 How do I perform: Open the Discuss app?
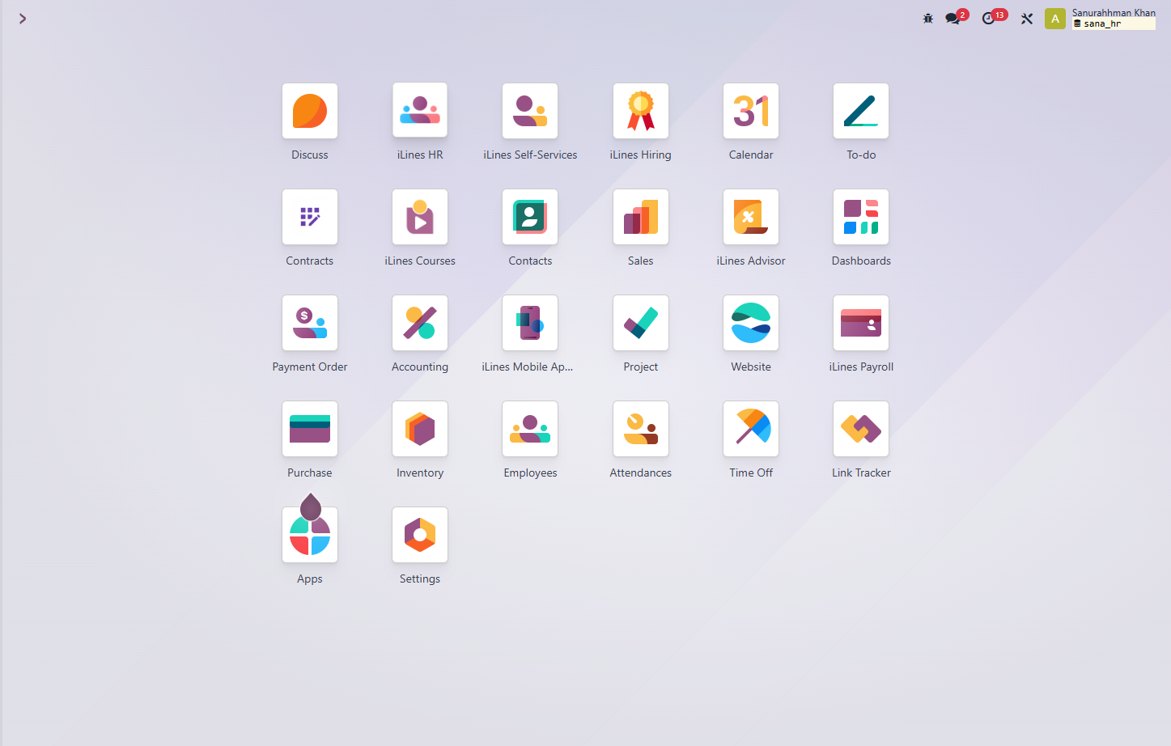310,111
